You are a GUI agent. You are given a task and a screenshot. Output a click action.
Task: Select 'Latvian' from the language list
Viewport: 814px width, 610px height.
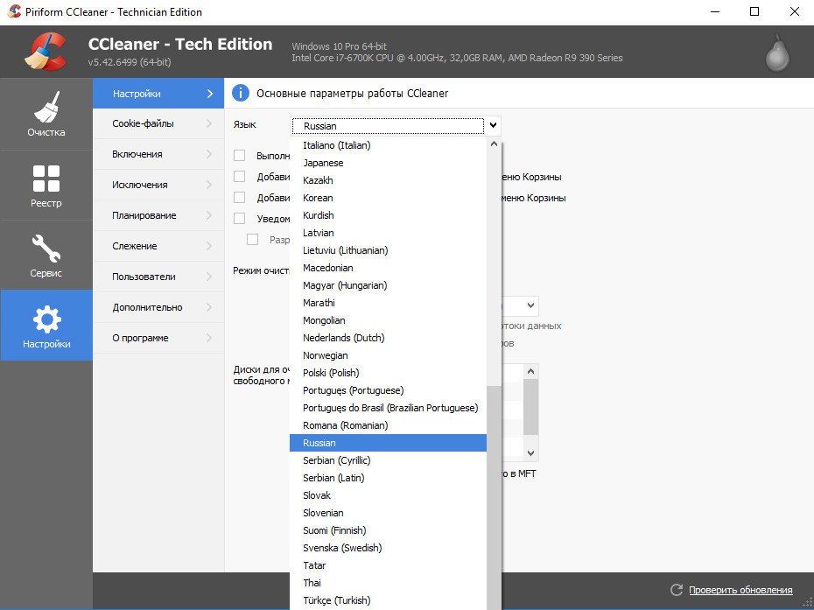pos(389,233)
